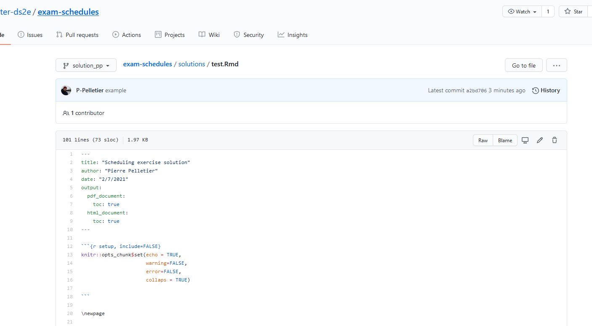Switch to the Issues tab

[30, 35]
